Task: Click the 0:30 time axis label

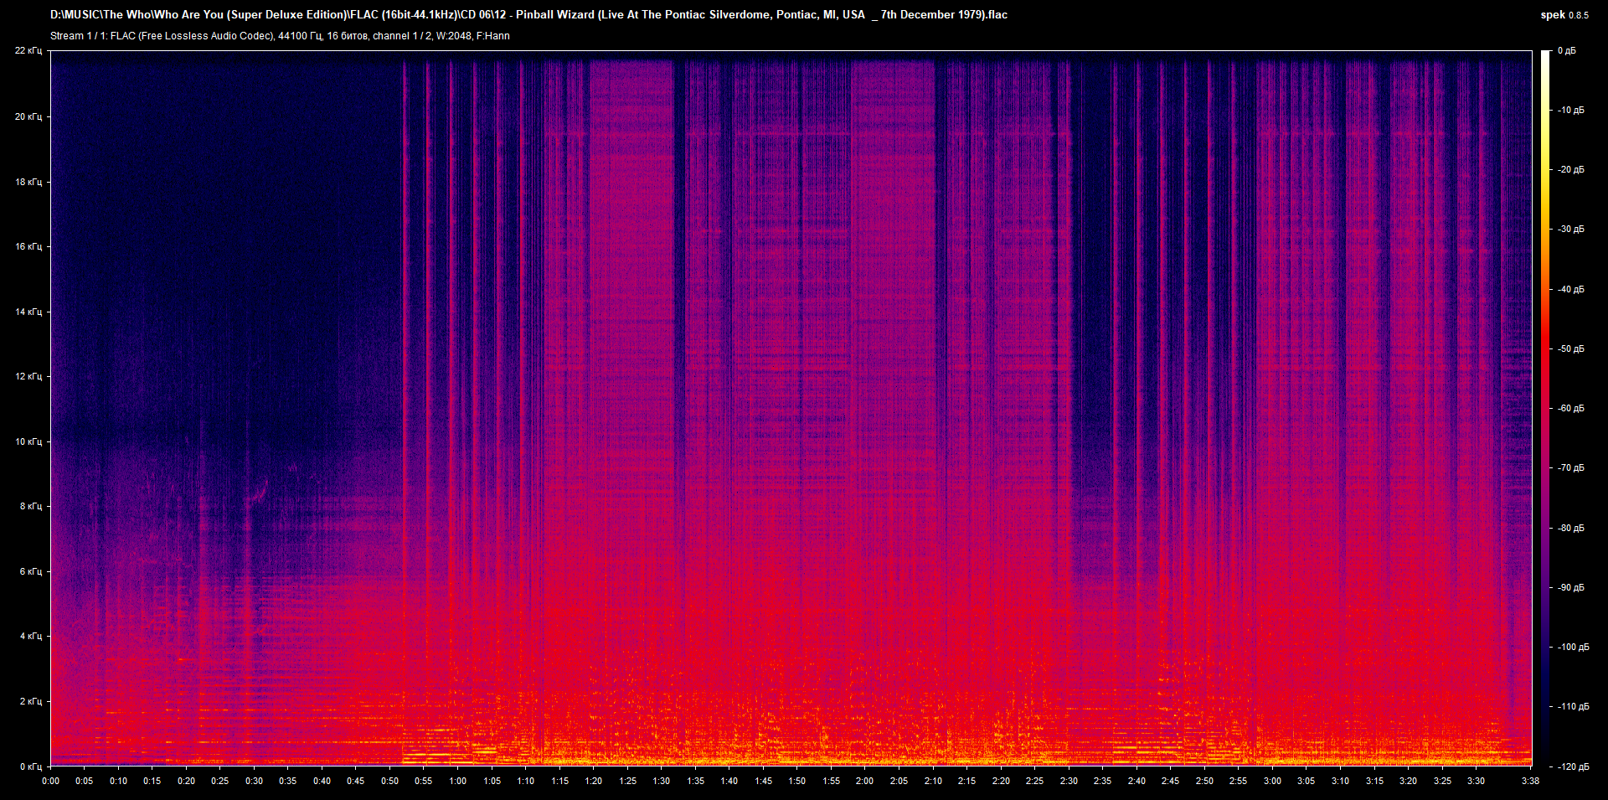Action: pyautogui.click(x=254, y=781)
